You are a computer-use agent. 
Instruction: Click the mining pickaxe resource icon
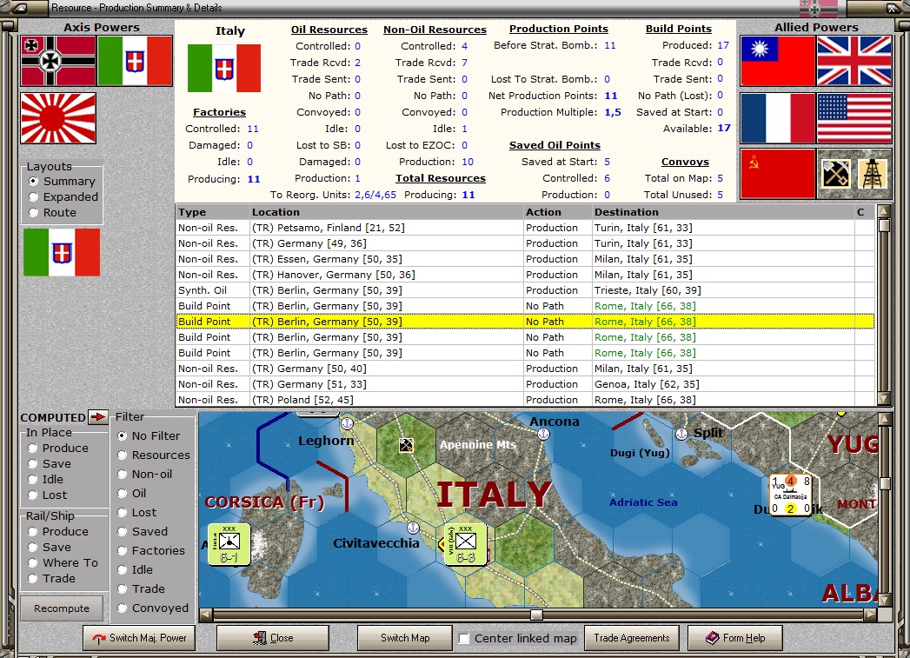pos(835,174)
